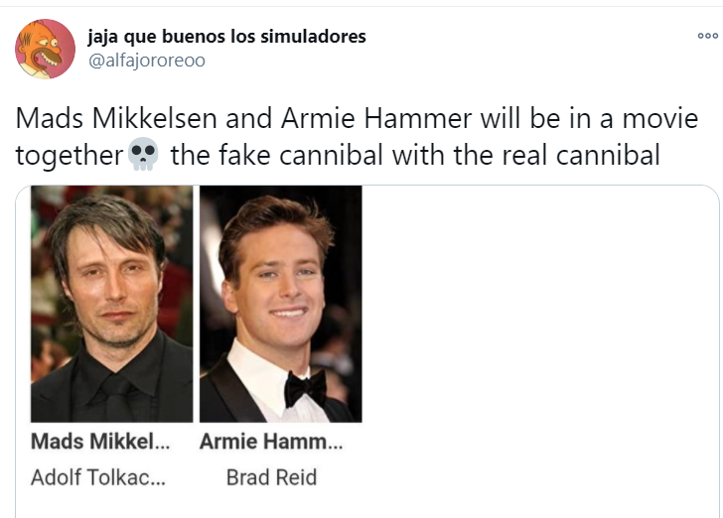Screen dimensions: 723x518
Task: Open the @alfajororeoo handle link
Action: 147,61
